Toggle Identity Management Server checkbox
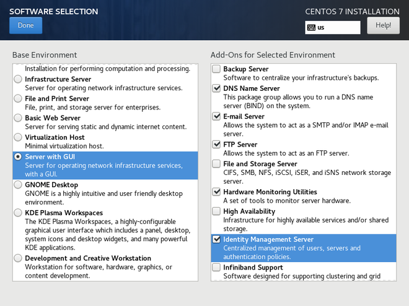The height and width of the screenshot is (306, 409). click(216, 239)
